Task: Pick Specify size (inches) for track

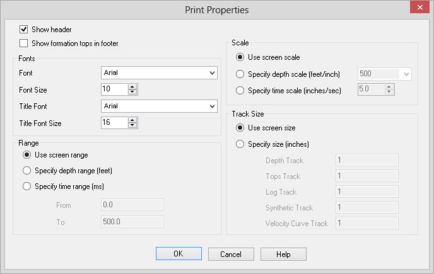Action: click(240, 144)
